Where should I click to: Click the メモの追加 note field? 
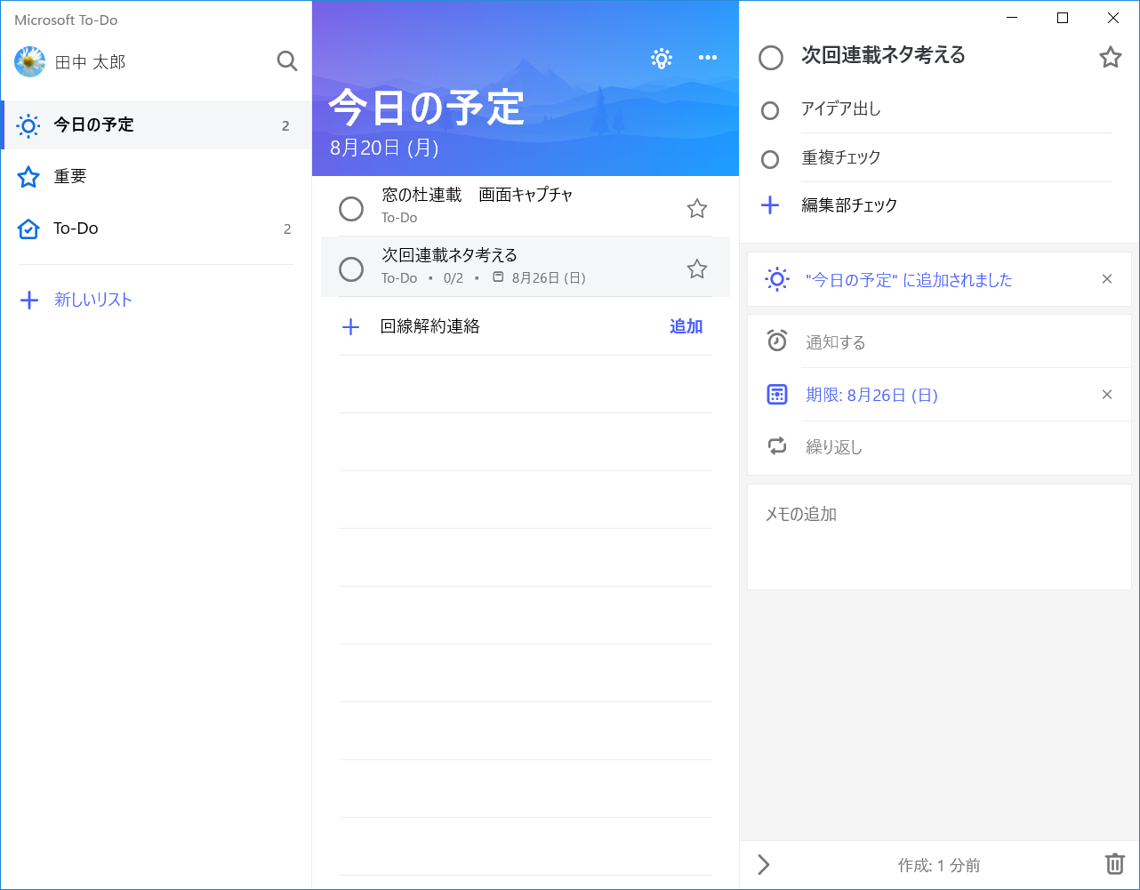tap(938, 533)
